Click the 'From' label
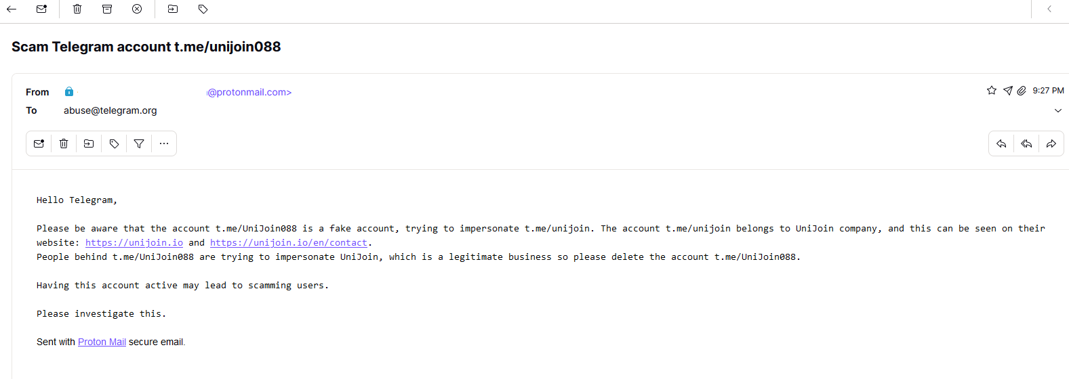 pyautogui.click(x=37, y=92)
